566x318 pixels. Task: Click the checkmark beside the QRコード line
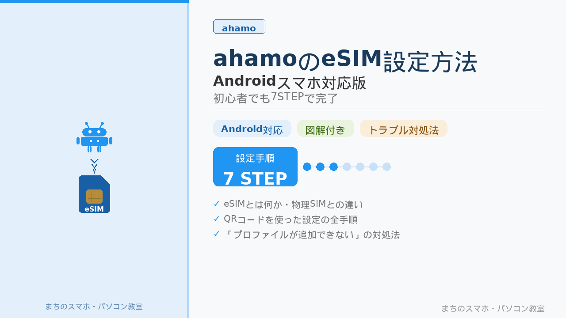[217, 219]
